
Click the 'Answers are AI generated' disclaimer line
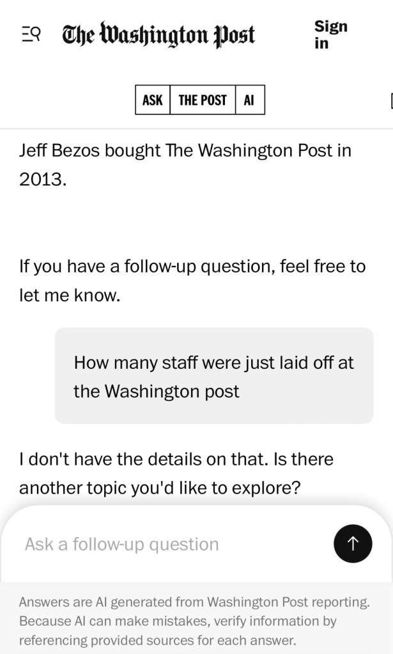click(x=194, y=602)
